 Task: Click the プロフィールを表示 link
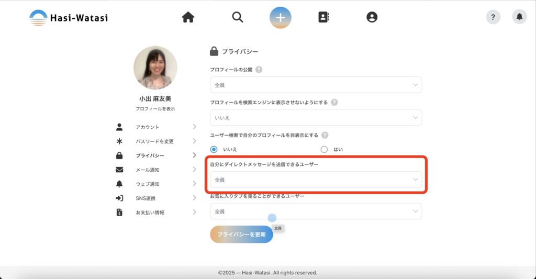pyautogui.click(x=155, y=109)
